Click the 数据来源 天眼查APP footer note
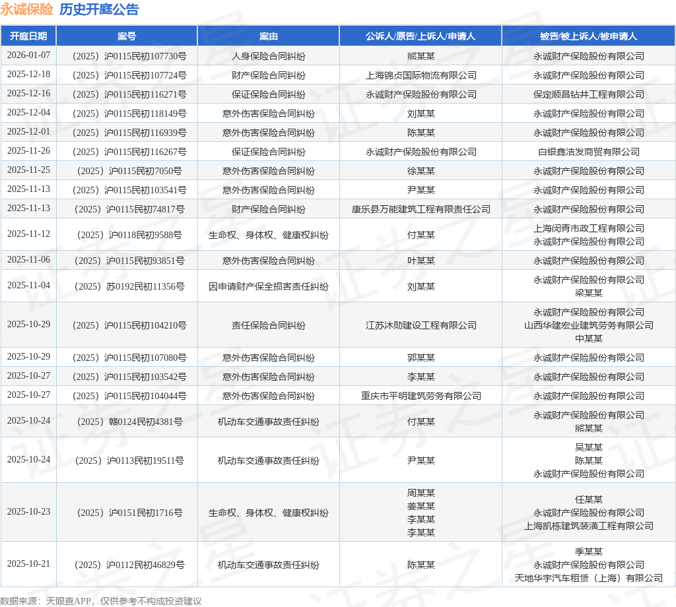Viewport: 676px width, 607px height. [101, 601]
